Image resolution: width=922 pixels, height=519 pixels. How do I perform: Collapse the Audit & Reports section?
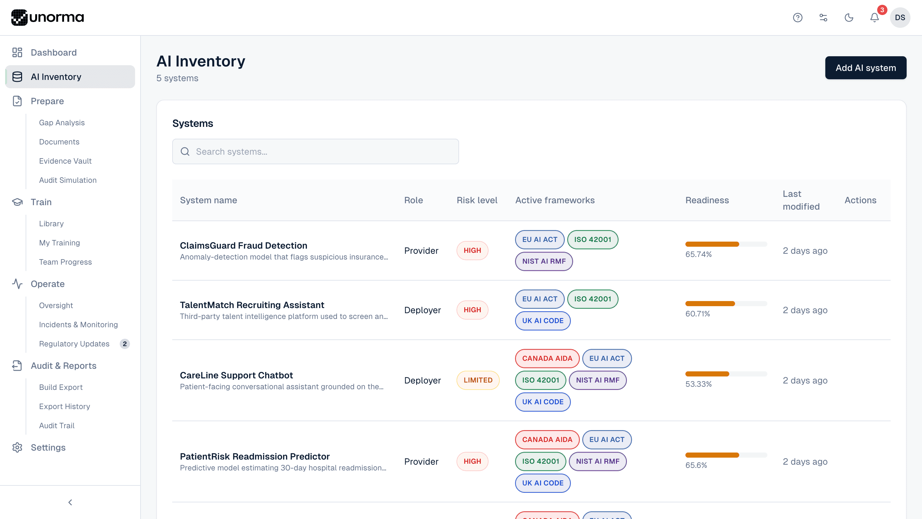point(70,366)
